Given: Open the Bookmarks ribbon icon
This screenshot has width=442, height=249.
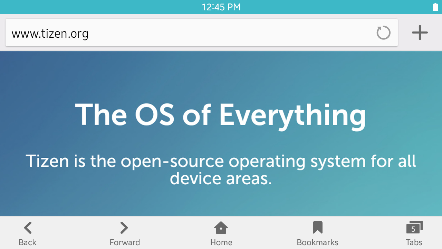Looking at the screenshot, I should click(318, 228).
